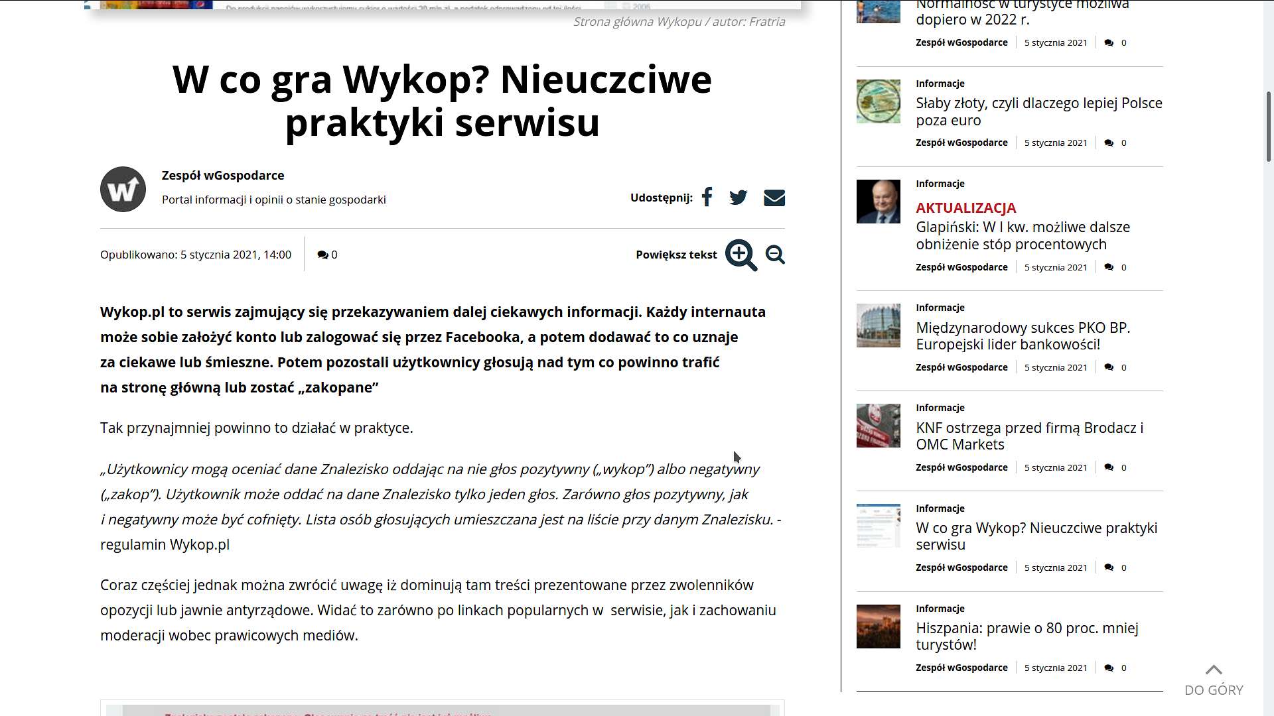1274x716 pixels.
Task: Share the article via email envelope icon
Action: [x=774, y=198]
